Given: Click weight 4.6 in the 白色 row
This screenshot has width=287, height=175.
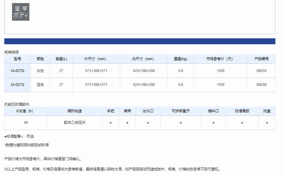Looking at the screenshot, I should click(181, 71).
